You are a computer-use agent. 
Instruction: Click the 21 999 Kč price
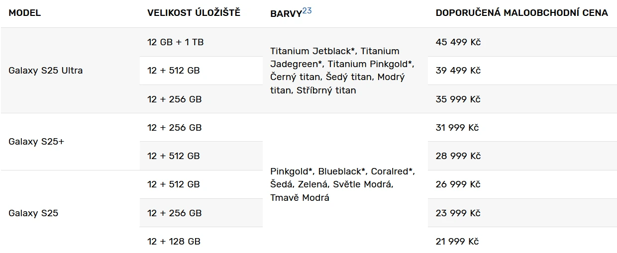[457, 242]
